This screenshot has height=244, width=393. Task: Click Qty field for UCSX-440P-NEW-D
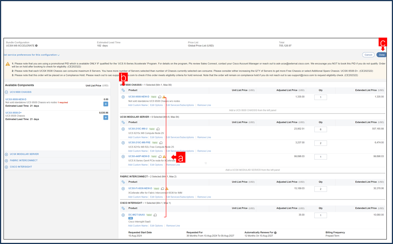320,157
